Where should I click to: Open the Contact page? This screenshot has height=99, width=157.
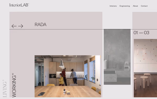click(x=144, y=6)
